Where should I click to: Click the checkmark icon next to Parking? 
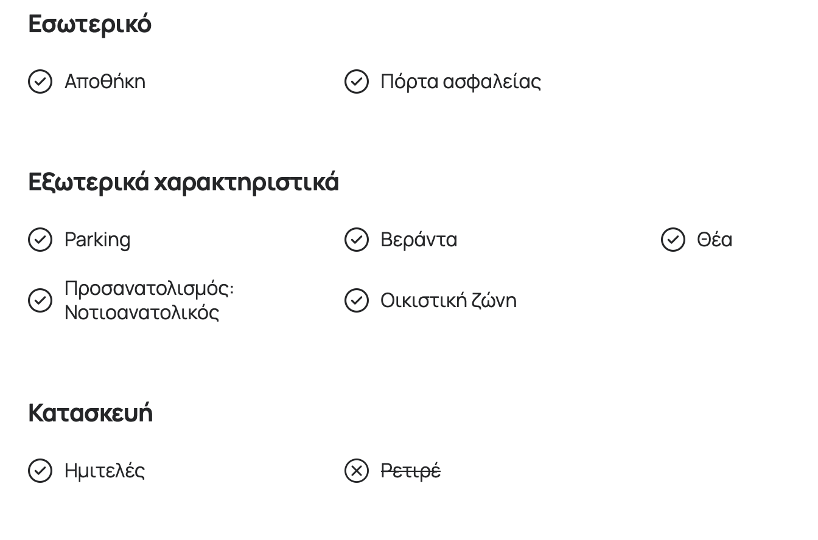point(40,240)
